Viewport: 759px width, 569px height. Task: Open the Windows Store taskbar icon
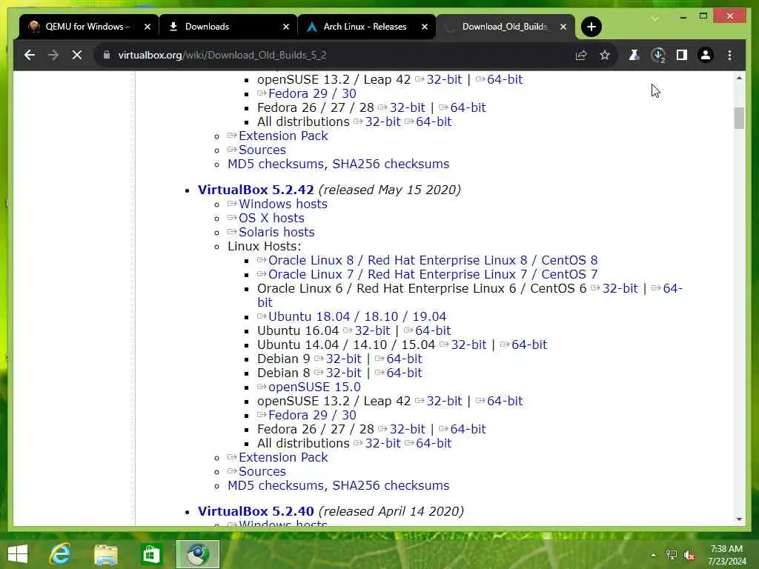[x=151, y=554]
